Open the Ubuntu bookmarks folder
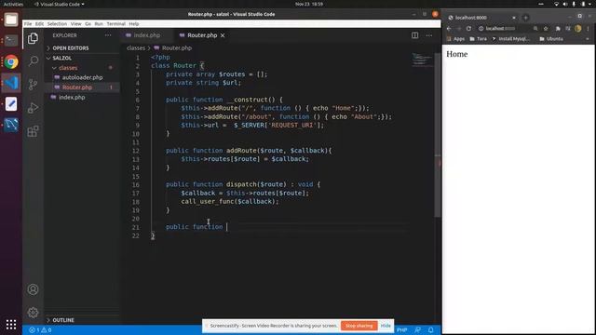 (x=551, y=39)
